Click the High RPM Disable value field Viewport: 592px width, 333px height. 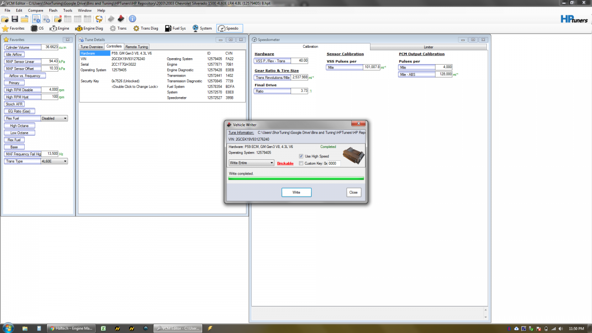point(50,90)
